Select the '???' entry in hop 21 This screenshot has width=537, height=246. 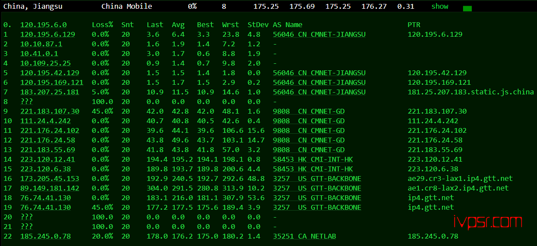[x=26, y=227]
